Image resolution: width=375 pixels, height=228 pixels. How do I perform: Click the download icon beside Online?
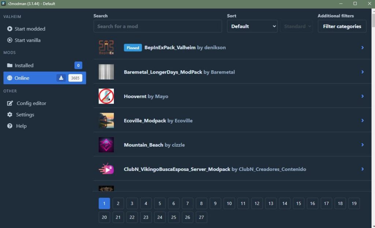click(61, 78)
